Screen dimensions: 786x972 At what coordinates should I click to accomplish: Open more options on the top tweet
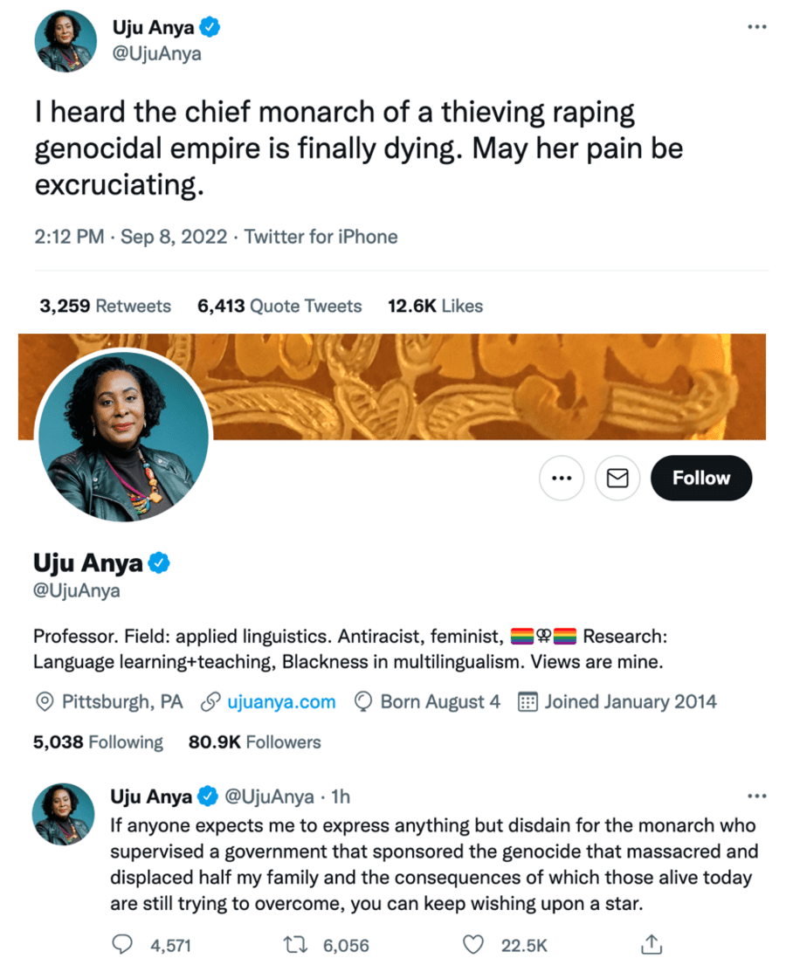[x=756, y=27]
